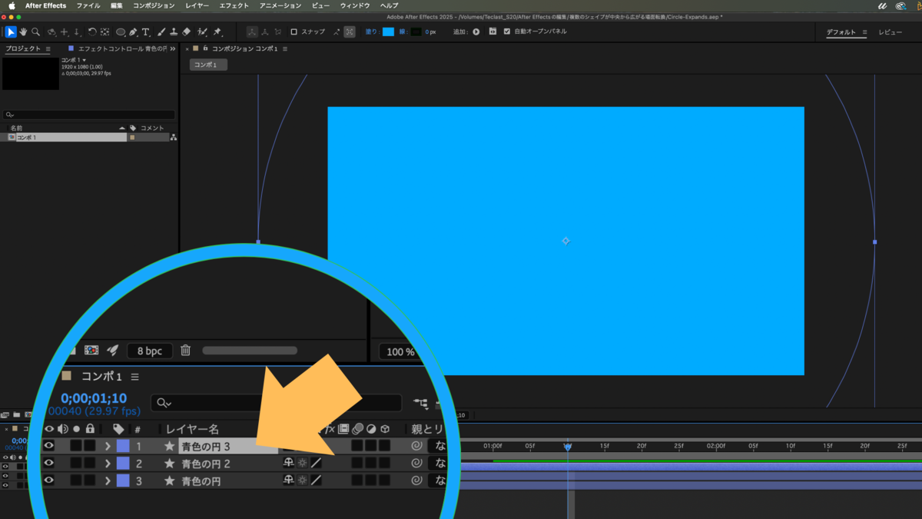
Task: Toggle shy switch on 青色の円 2
Action: click(289, 463)
